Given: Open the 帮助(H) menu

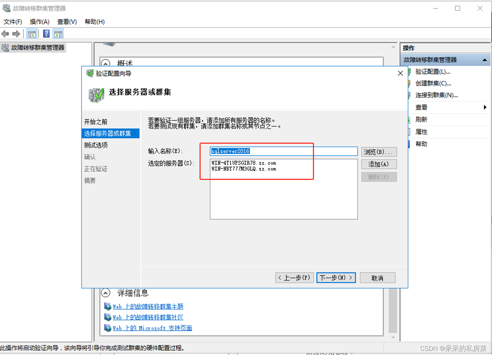Looking at the screenshot, I should point(95,22).
